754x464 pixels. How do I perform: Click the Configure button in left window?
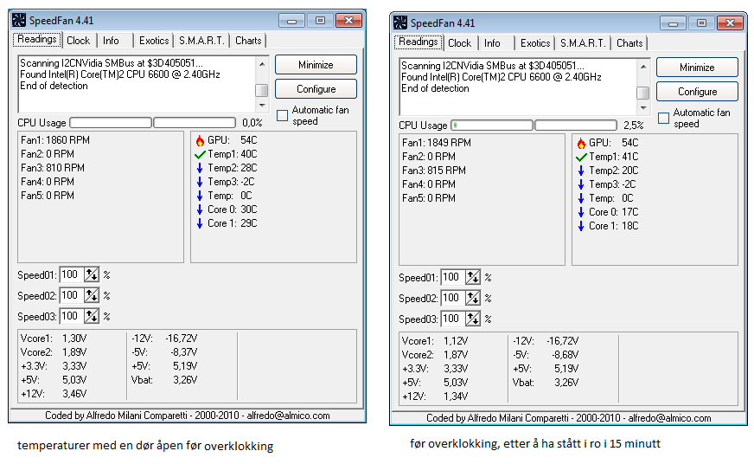point(316,89)
